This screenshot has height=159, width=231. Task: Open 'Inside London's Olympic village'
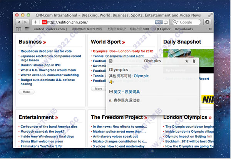pyautogui.click(x=189, y=132)
